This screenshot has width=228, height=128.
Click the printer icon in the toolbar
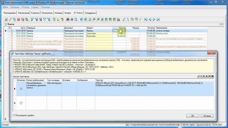point(72,20)
